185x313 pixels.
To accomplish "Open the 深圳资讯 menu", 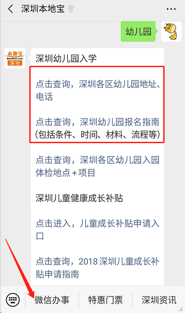I will 159,300.
